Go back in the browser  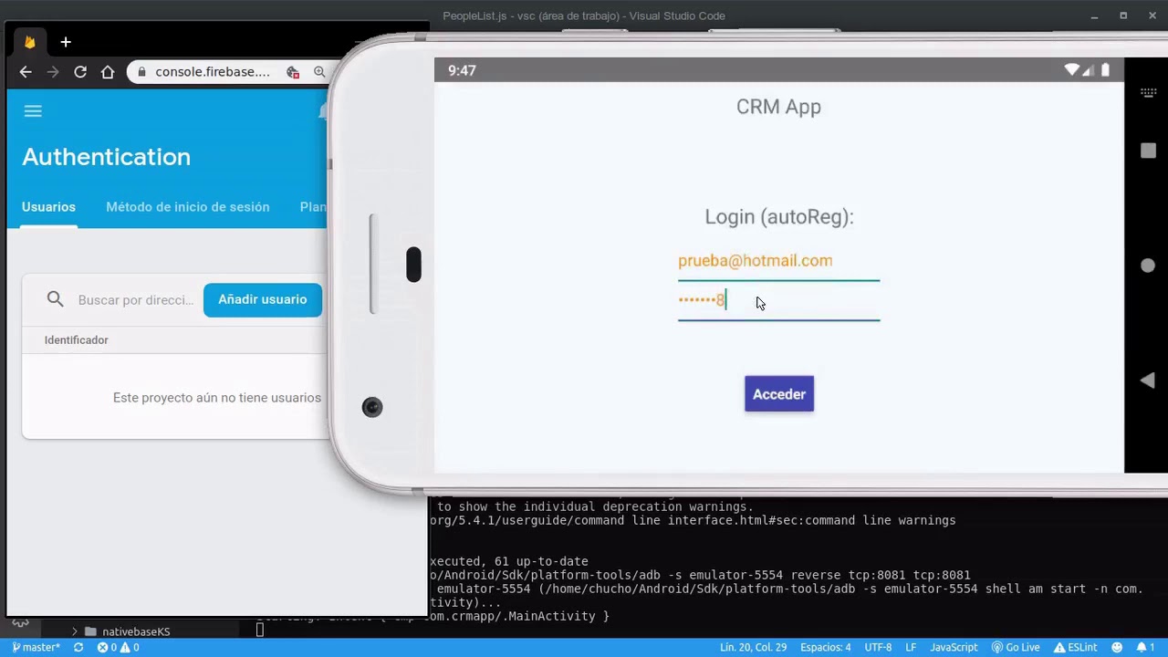click(26, 72)
